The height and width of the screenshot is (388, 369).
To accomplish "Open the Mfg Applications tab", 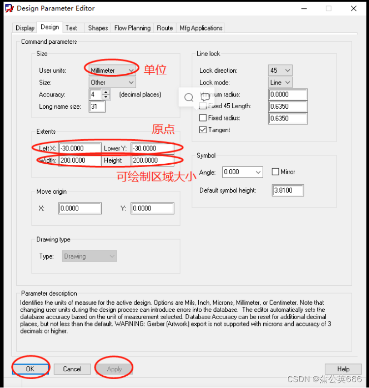I will click(200, 28).
